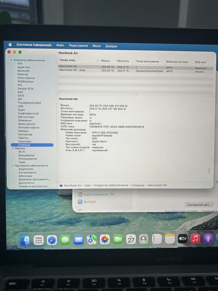Click Spotlight icon in Settings window
218x291 pixels.
[80, 202]
